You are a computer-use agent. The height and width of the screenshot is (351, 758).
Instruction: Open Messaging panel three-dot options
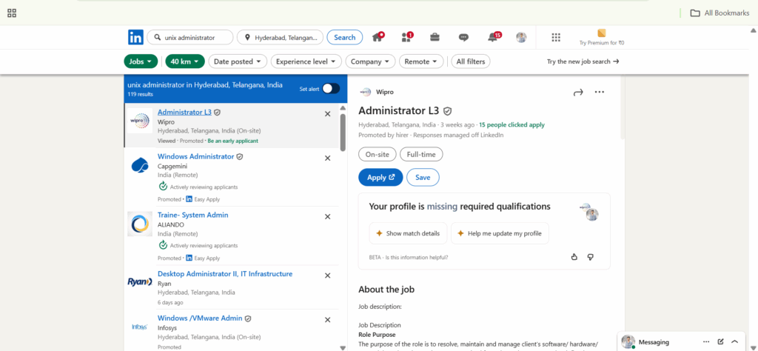(706, 342)
